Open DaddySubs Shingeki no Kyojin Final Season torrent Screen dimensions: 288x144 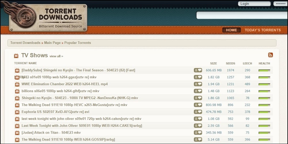click(78, 70)
